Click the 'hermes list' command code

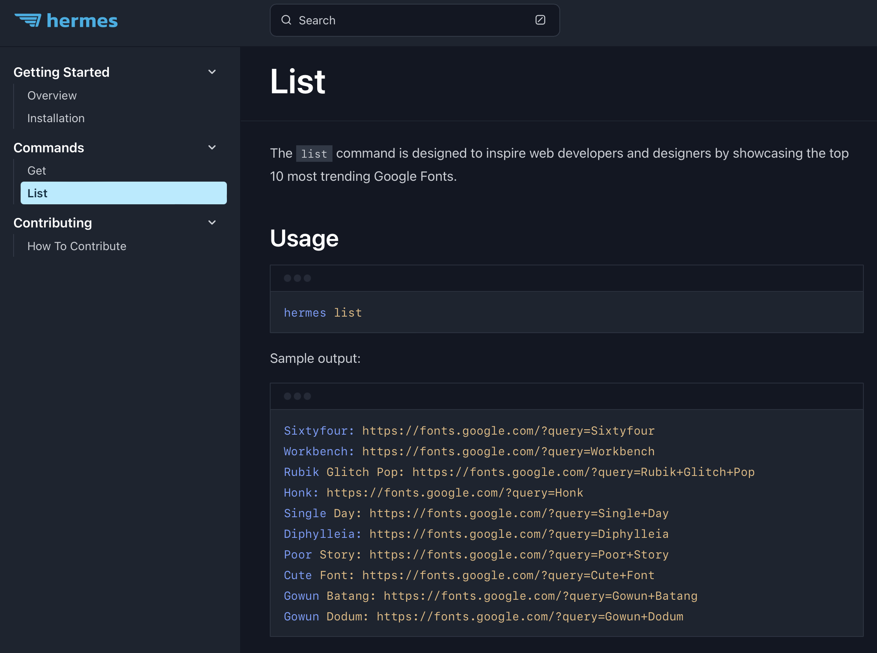coord(323,313)
